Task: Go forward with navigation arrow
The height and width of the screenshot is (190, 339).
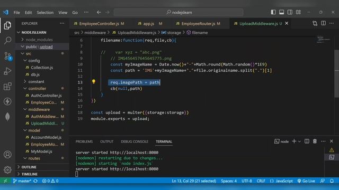Action: pos(108,12)
